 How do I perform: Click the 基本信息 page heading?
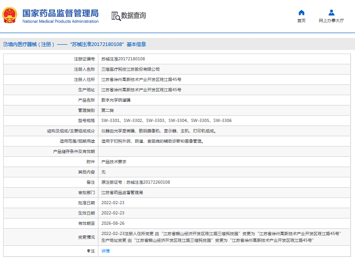coord(136,44)
